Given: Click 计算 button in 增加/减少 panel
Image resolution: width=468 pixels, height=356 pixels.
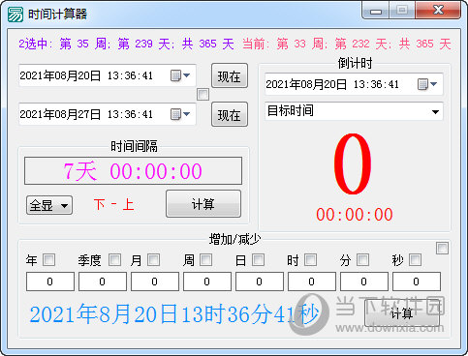Looking at the screenshot, I should (x=402, y=312).
